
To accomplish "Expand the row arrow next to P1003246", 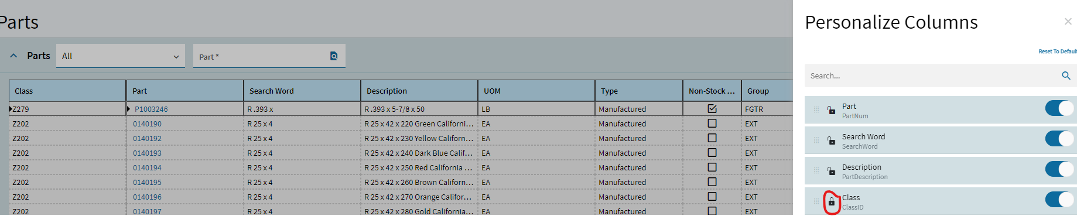I will point(129,109).
